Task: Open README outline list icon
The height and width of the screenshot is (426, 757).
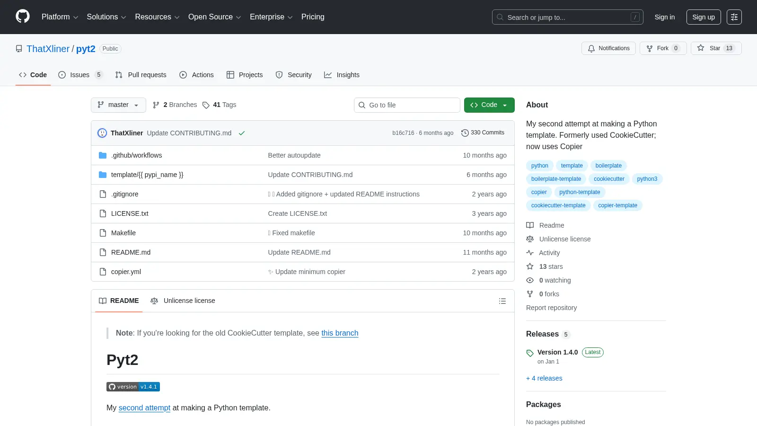Action: point(502,301)
